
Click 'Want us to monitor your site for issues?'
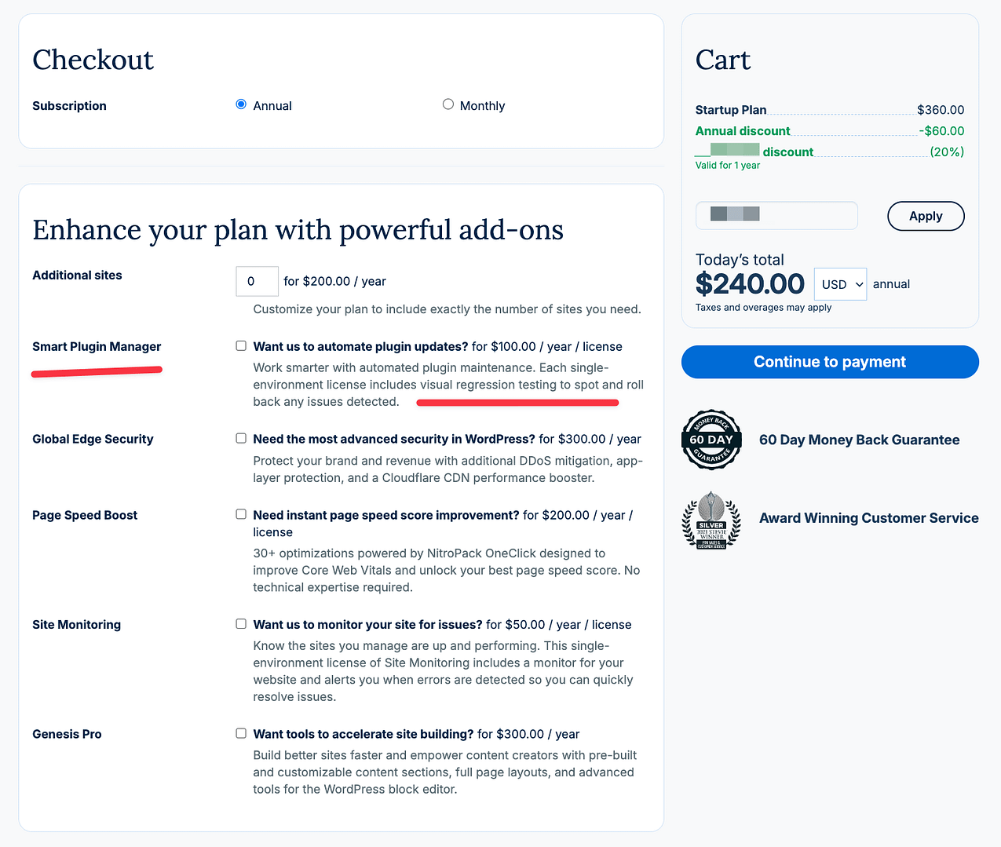click(x=367, y=625)
